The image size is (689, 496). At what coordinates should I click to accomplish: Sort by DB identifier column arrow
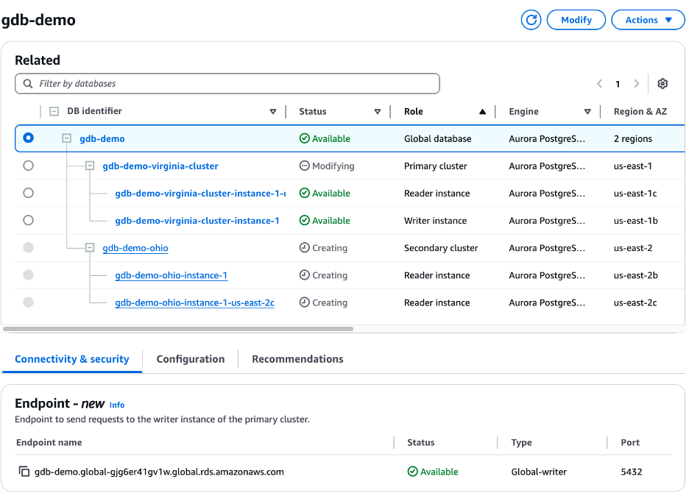(273, 112)
